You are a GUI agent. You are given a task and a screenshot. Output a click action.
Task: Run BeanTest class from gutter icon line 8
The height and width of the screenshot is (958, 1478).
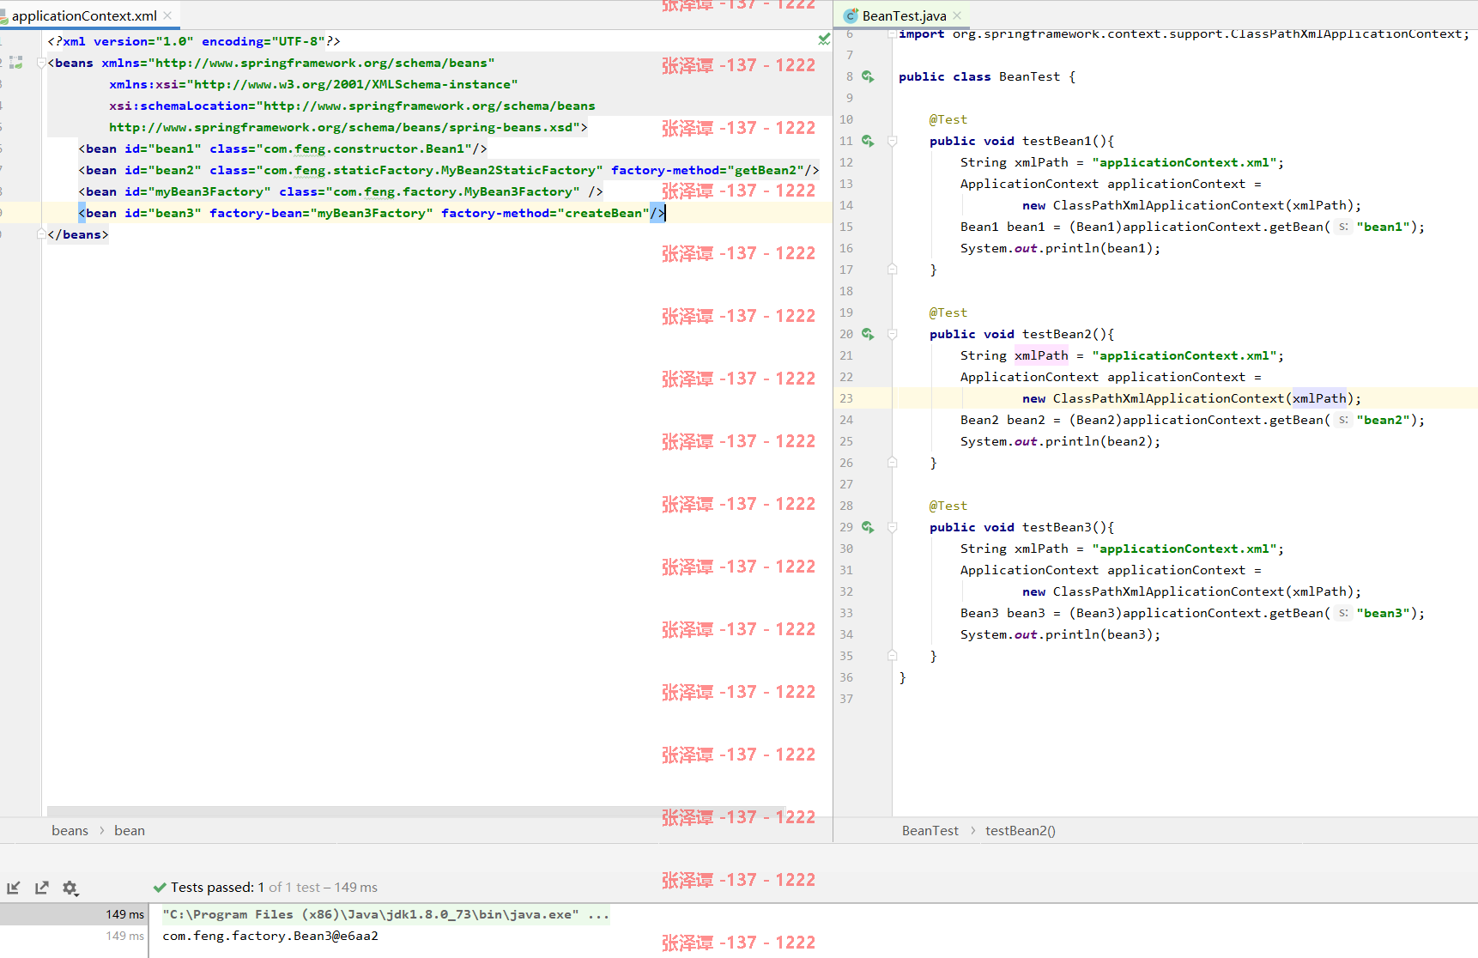868,76
